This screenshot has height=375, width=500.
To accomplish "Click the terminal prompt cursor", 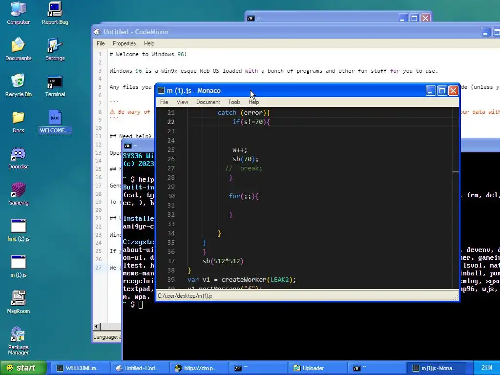I will [x=141, y=305].
